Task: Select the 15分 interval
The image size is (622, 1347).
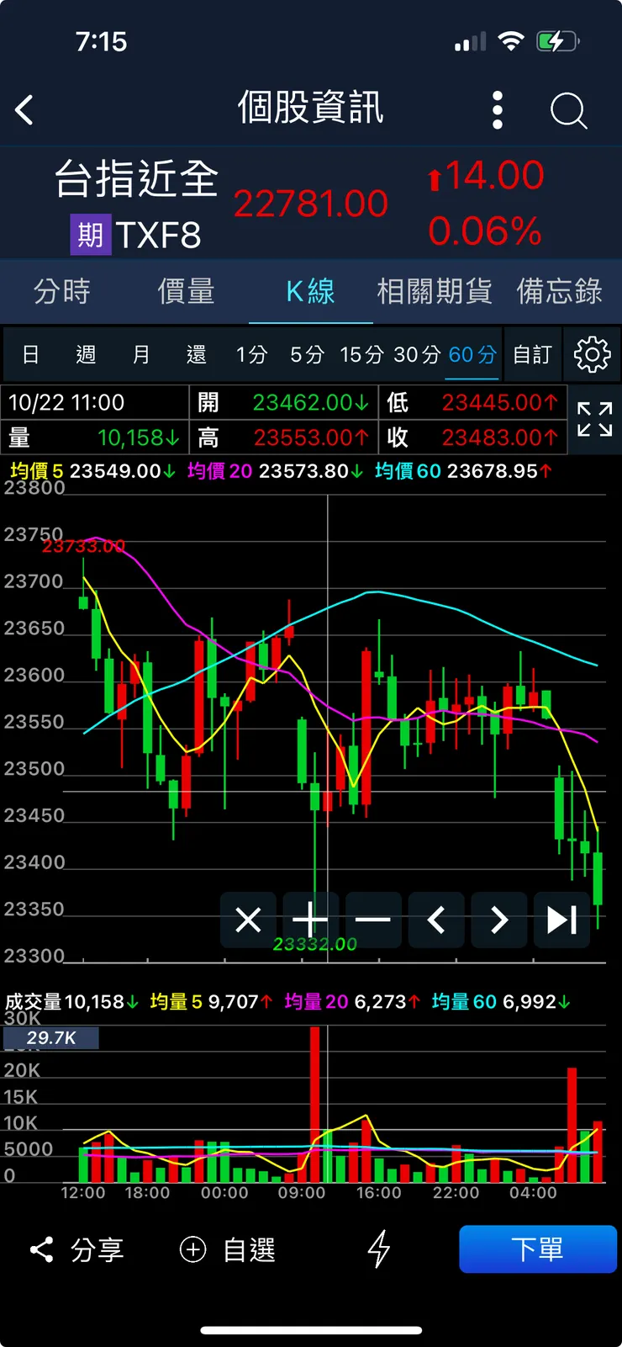Action: [x=361, y=354]
